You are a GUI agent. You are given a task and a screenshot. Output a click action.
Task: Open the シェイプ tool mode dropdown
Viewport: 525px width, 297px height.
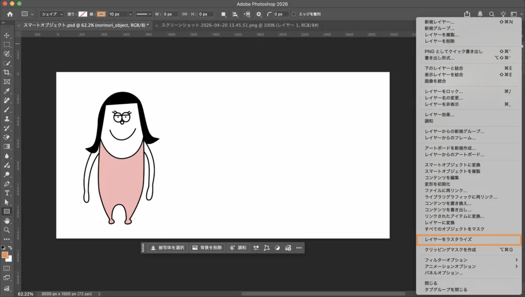(52, 14)
